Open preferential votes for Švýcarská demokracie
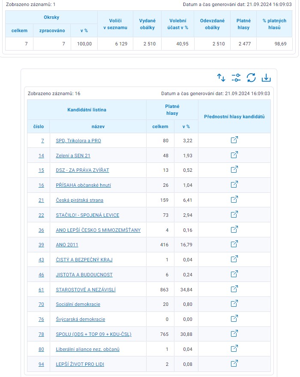 (234, 319)
